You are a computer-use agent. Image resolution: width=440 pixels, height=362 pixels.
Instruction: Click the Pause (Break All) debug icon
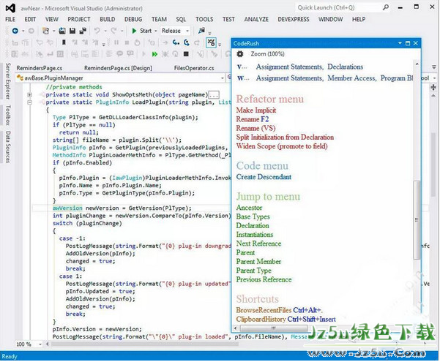[116, 42]
